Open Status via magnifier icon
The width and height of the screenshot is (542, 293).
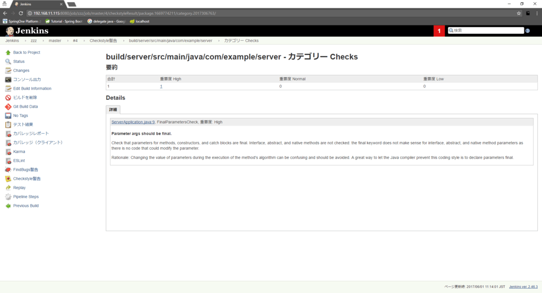pos(8,62)
